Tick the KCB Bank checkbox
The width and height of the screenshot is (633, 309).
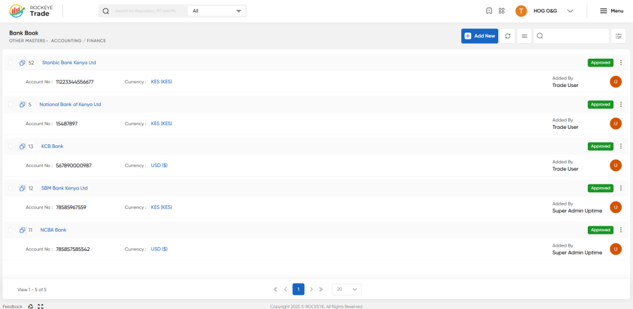(11, 147)
